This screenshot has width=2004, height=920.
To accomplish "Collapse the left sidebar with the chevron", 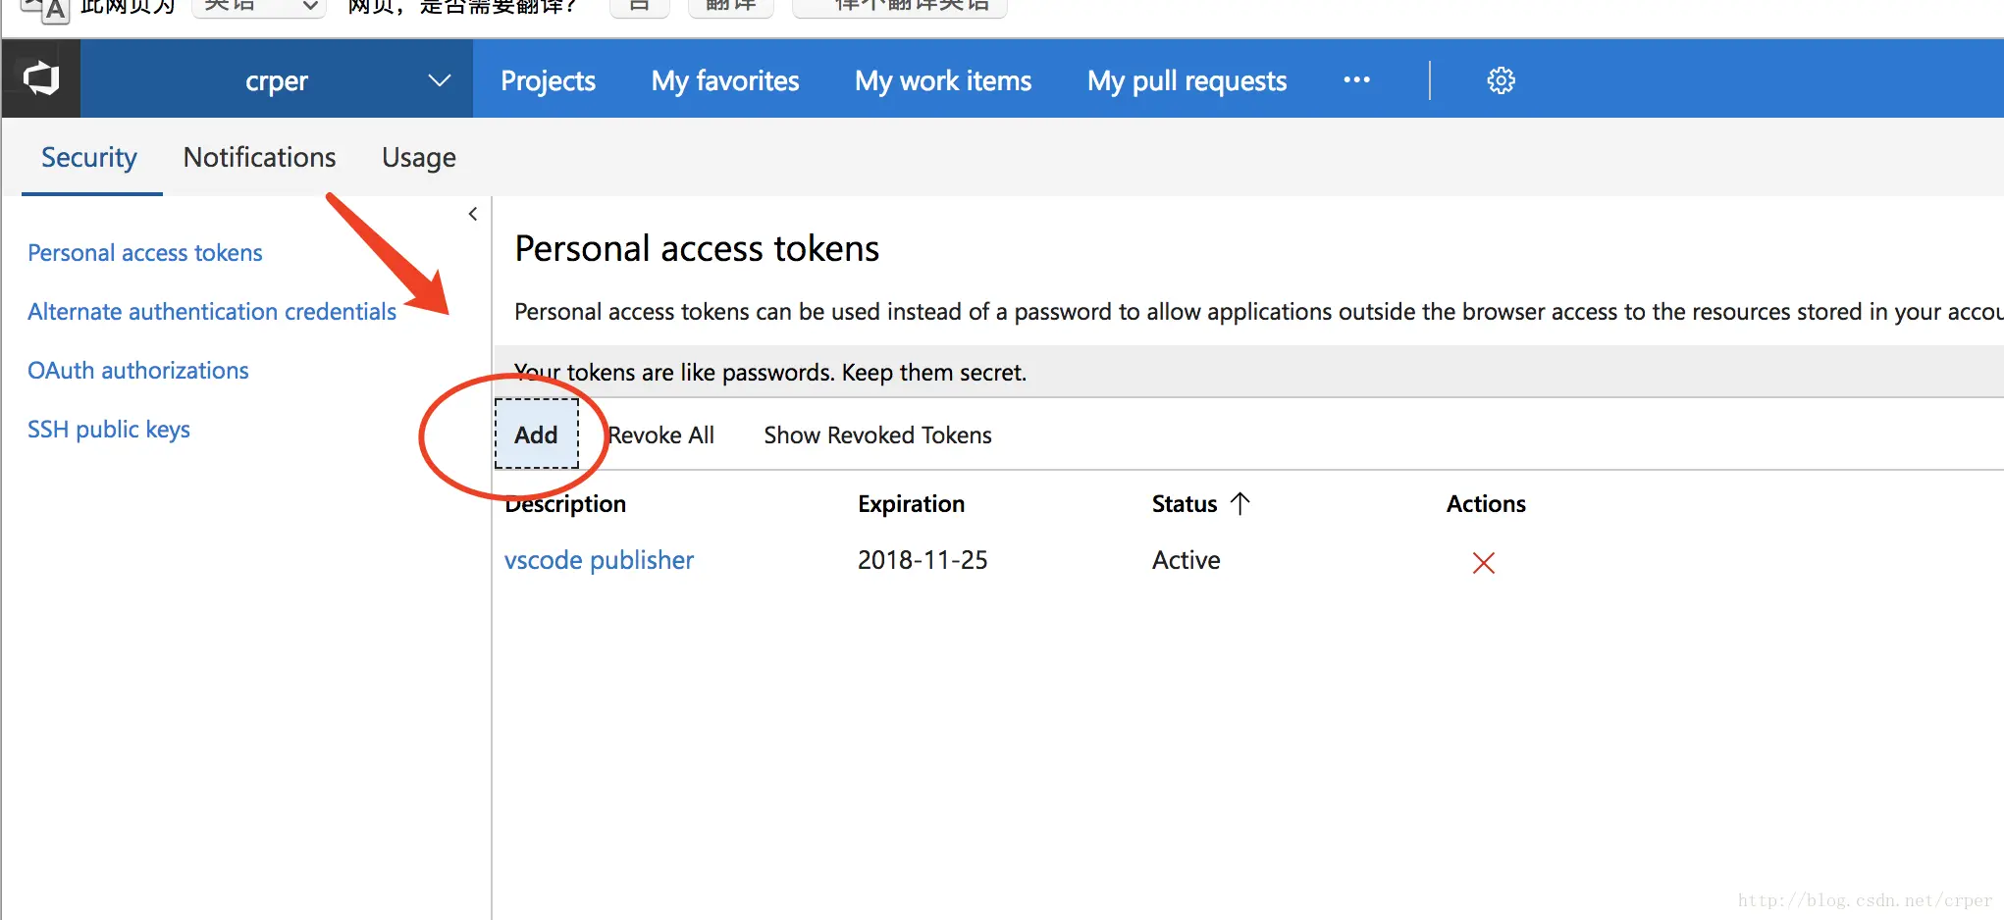I will 473,214.
